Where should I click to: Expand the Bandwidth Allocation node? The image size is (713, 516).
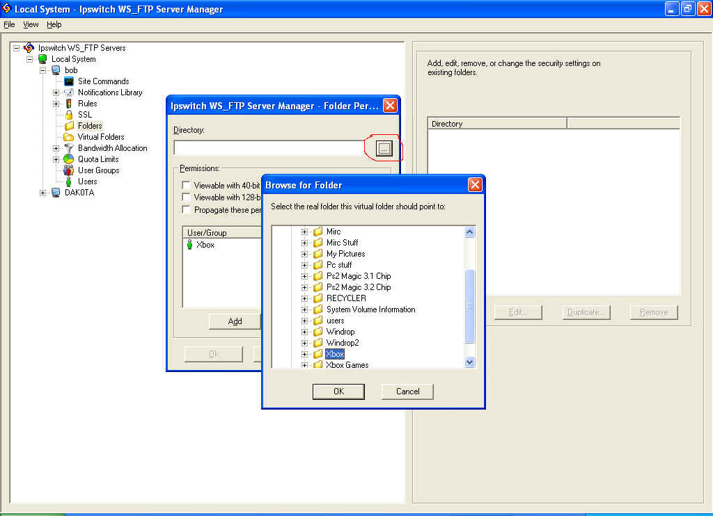(56, 148)
